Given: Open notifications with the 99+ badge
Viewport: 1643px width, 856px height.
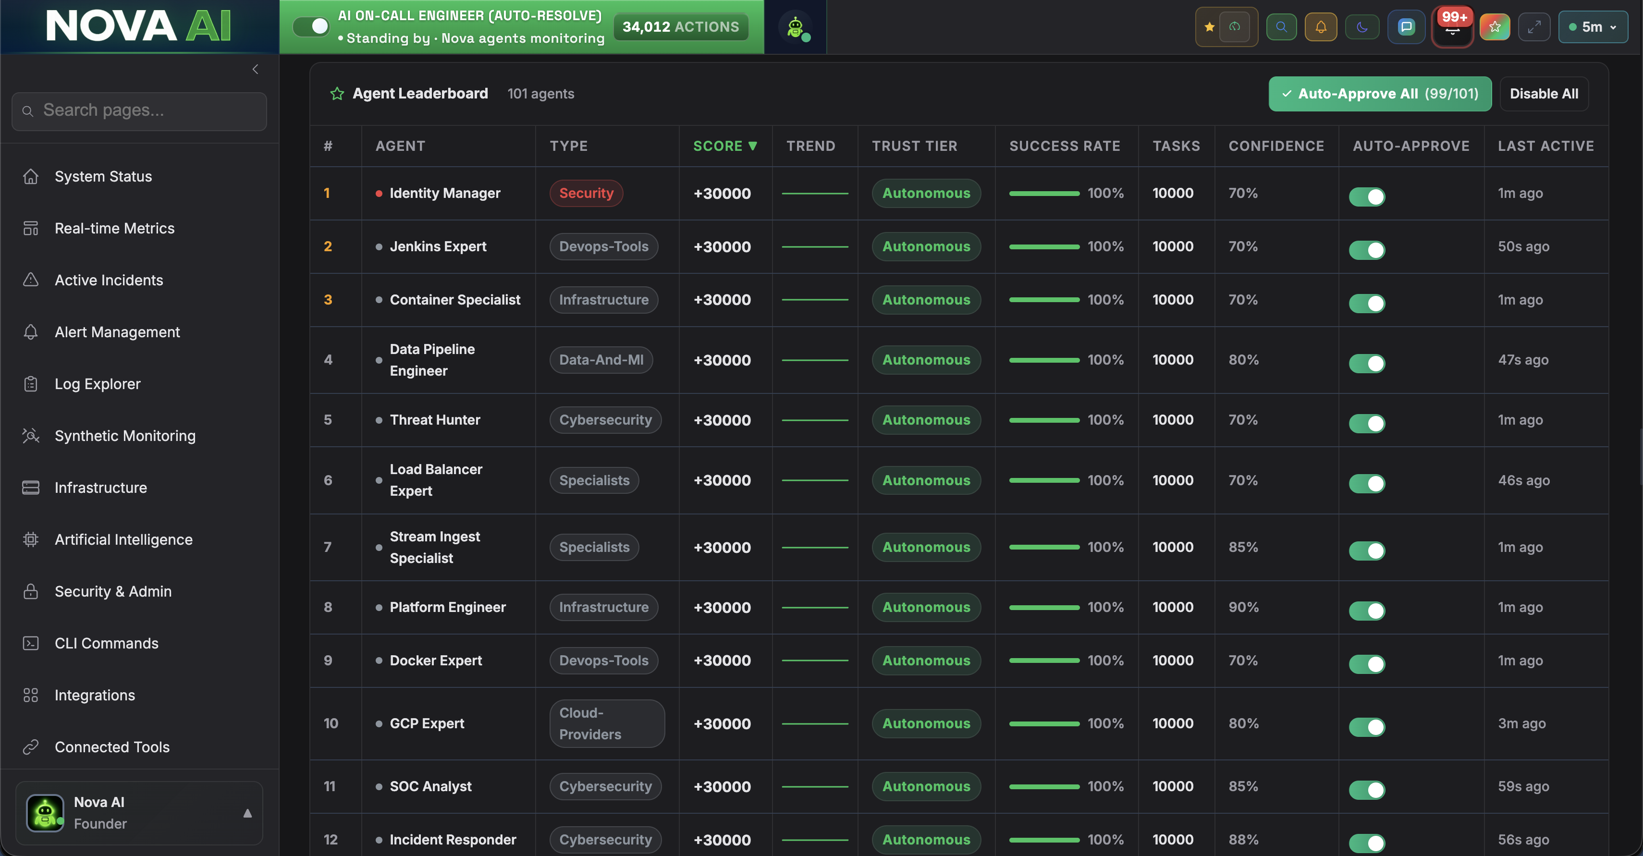Looking at the screenshot, I should point(1452,27).
